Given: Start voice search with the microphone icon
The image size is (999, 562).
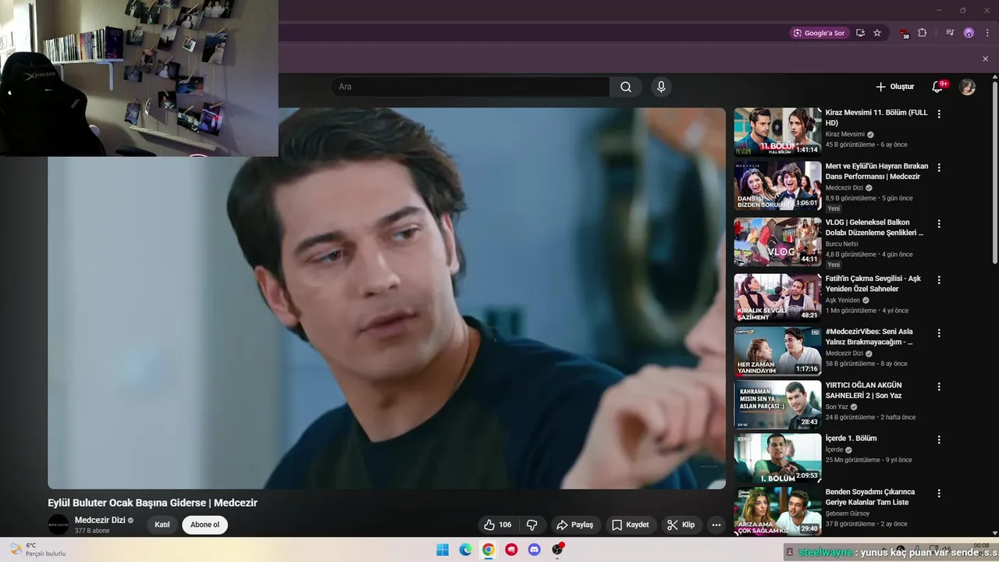Looking at the screenshot, I should pyautogui.click(x=661, y=87).
